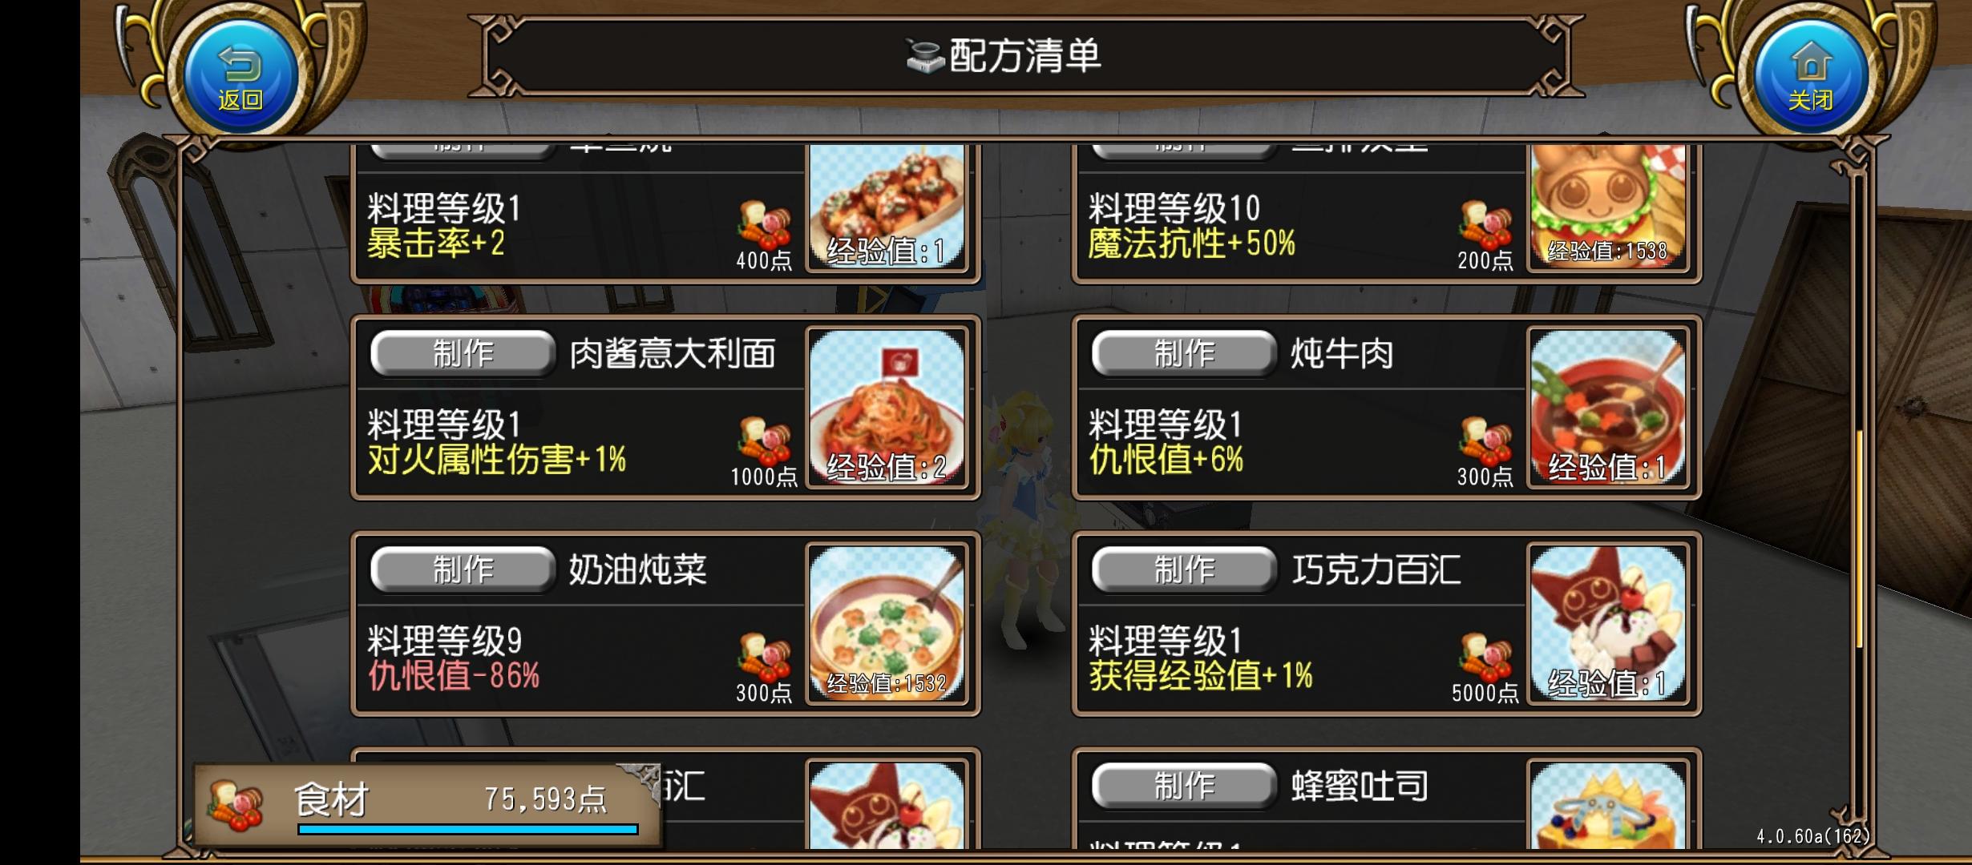Select the burger dish thumbnail
1972x865 pixels.
tap(1608, 207)
